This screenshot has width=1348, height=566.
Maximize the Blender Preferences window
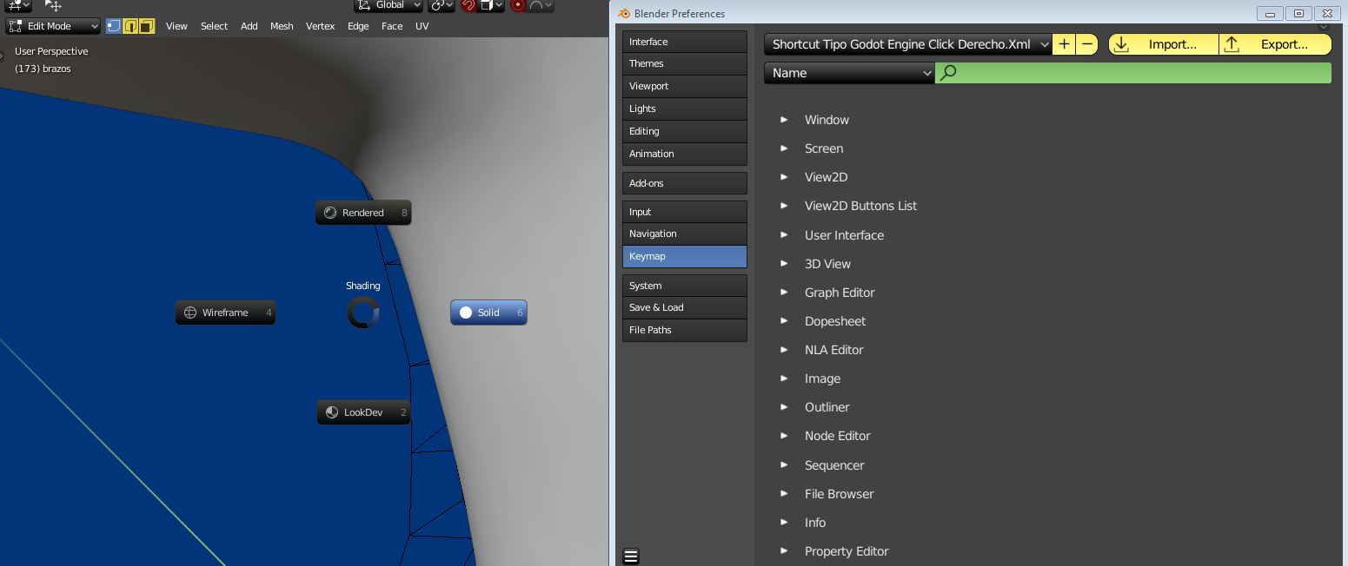(1298, 13)
